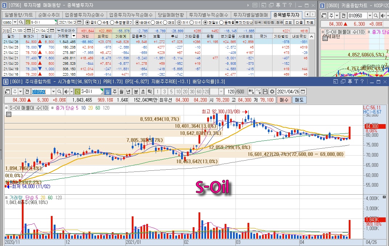Open calendar for period end date 21/04/2
The image size is (389, 246).
[x=52, y=30]
